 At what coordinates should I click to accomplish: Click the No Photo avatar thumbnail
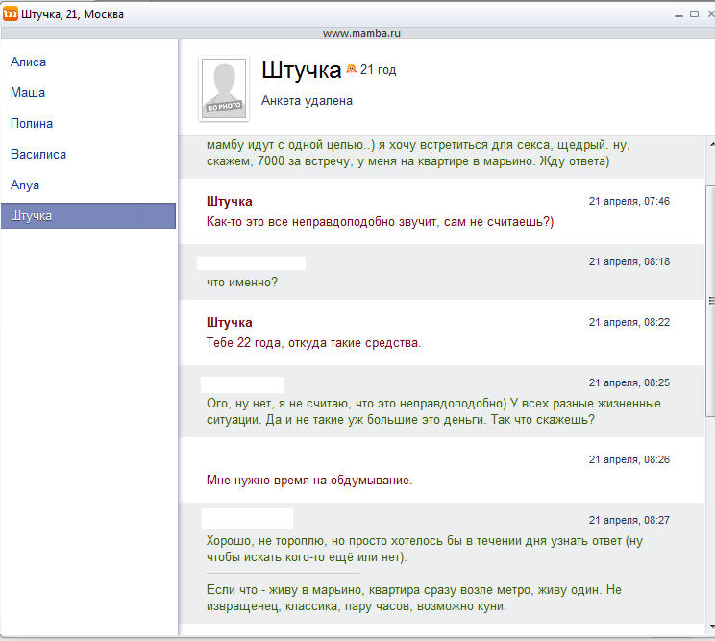[224, 89]
